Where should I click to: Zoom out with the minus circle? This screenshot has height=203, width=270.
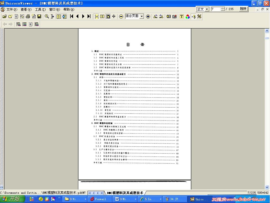tap(121, 17)
